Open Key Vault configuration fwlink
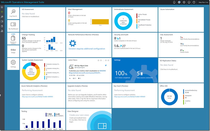210x131 pixels. click(130, 96)
